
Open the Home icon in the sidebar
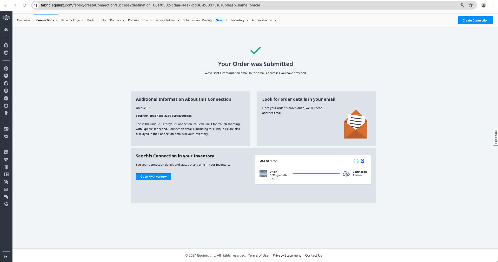(x=6, y=30)
